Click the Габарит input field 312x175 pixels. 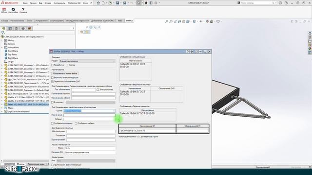click(89, 119)
